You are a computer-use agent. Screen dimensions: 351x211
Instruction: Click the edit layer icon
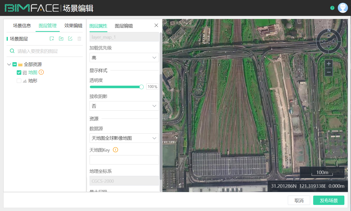[x=70, y=38]
